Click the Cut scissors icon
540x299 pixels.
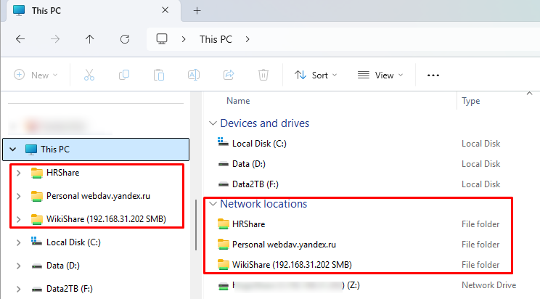click(x=89, y=75)
